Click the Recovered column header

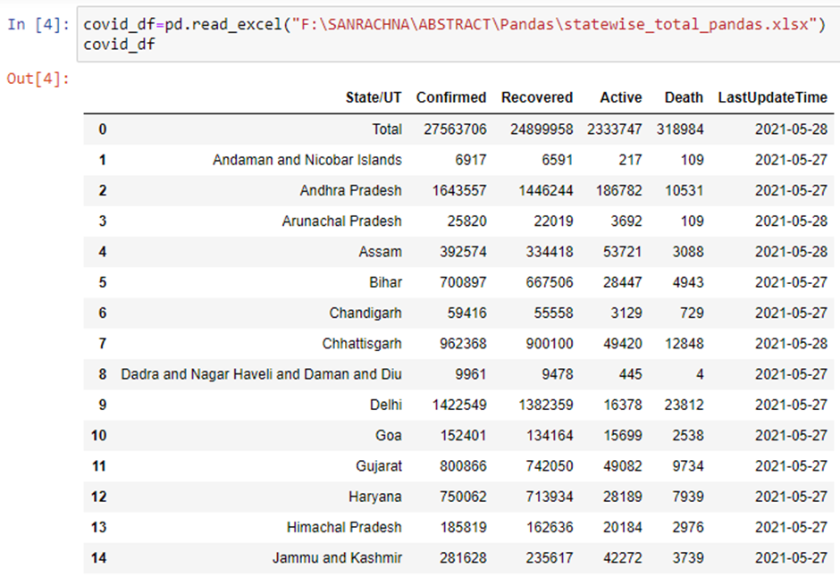[537, 97]
